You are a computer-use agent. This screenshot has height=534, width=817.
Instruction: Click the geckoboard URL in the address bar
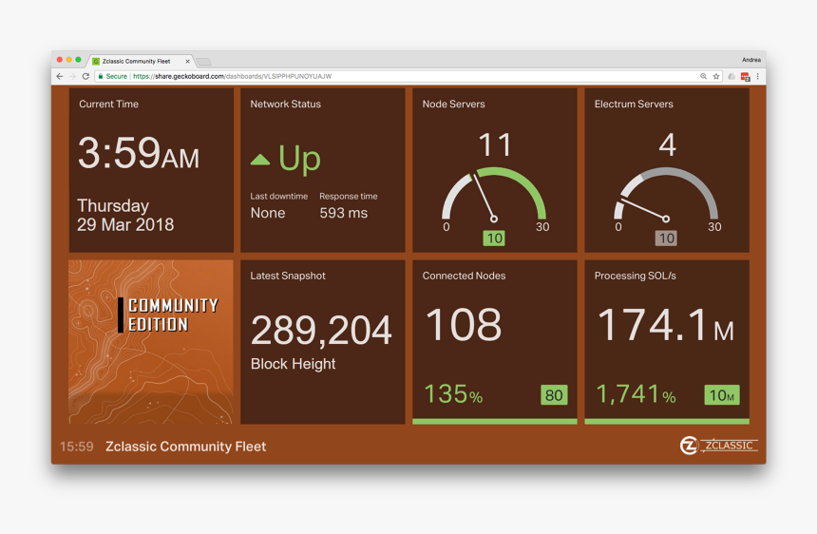pyautogui.click(x=233, y=76)
